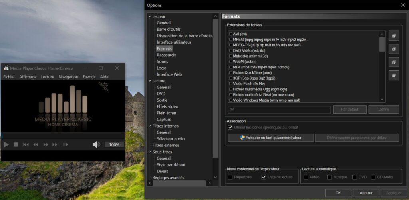Screen dimensions: 409x200
Task: Click the options tree scroll-up arrow
Action: (215, 16)
